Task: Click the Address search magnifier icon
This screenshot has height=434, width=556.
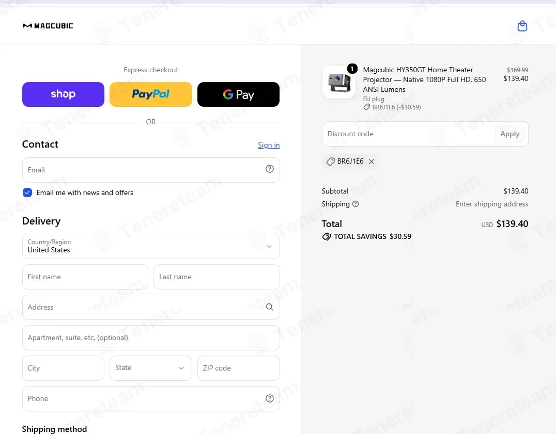Action: [x=270, y=307]
